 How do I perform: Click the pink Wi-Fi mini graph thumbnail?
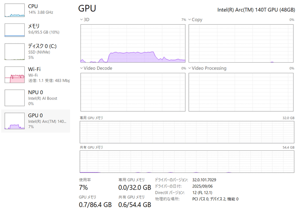(x=15, y=75)
